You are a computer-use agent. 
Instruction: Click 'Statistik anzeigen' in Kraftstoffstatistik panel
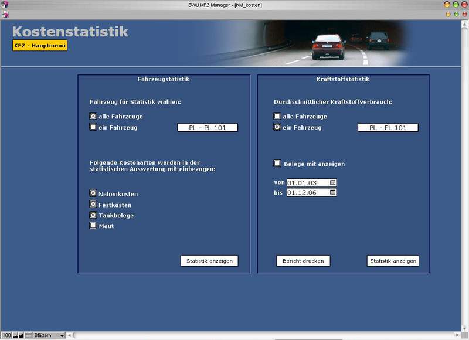coord(393,261)
